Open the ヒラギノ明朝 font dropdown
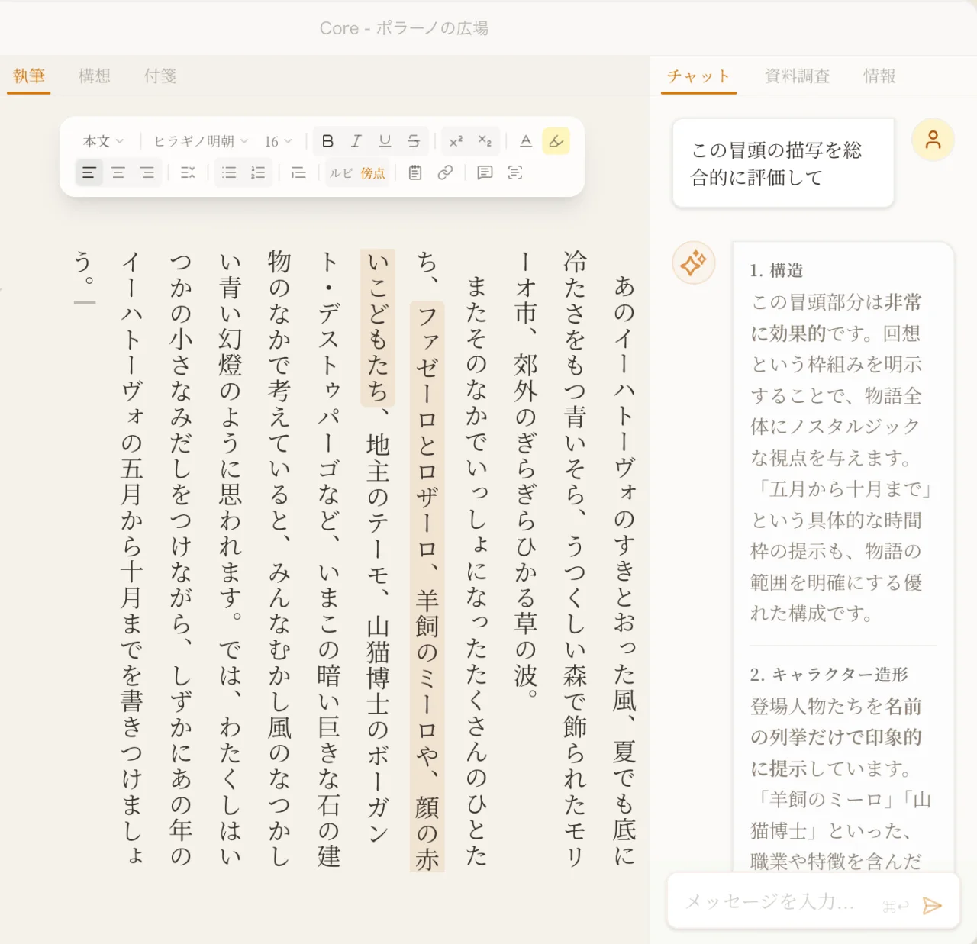This screenshot has height=944, width=977. [201, 141]
